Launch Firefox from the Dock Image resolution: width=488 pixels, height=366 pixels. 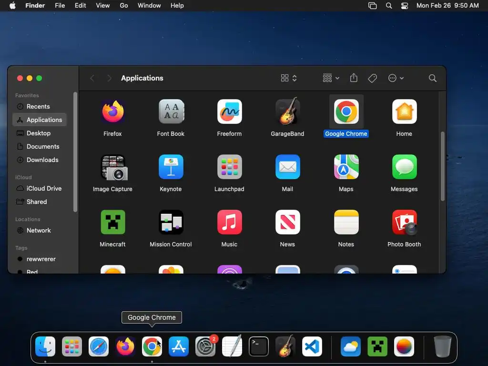[x=125, y=346]
